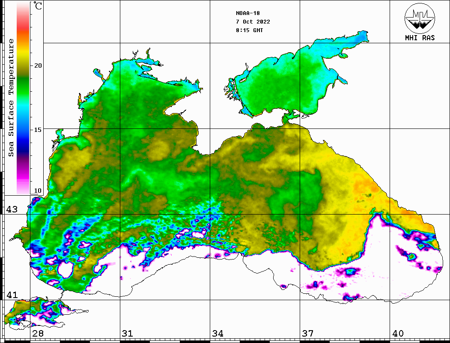The width and height of the screenshot is (450, 343).
Task: Click the 'MHI RAS' label text
Action: (420, 38)
